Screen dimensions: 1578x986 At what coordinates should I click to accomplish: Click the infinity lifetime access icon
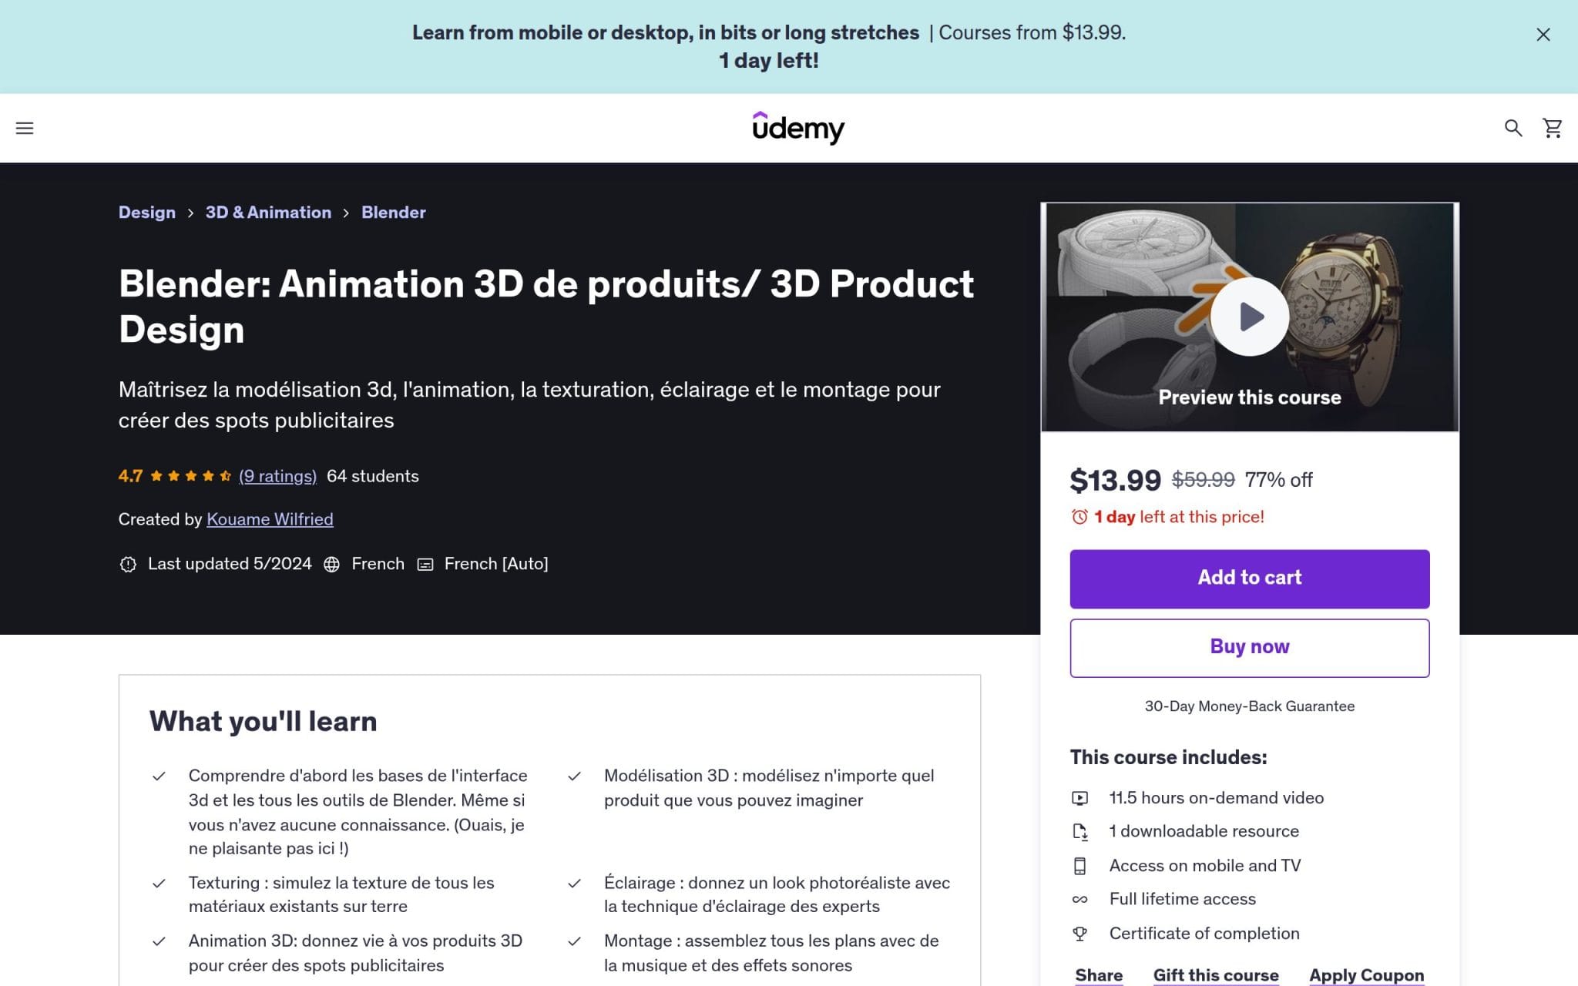pyautogui.click(x=1080, y=900)
